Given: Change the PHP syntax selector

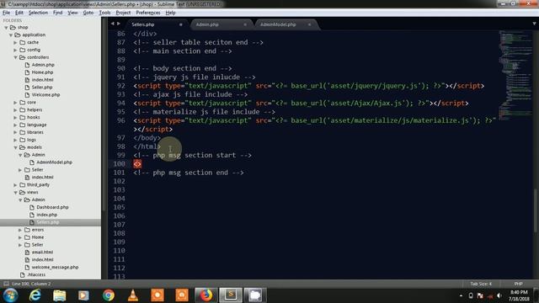Looking at the screenshot, I should [519, 284].
